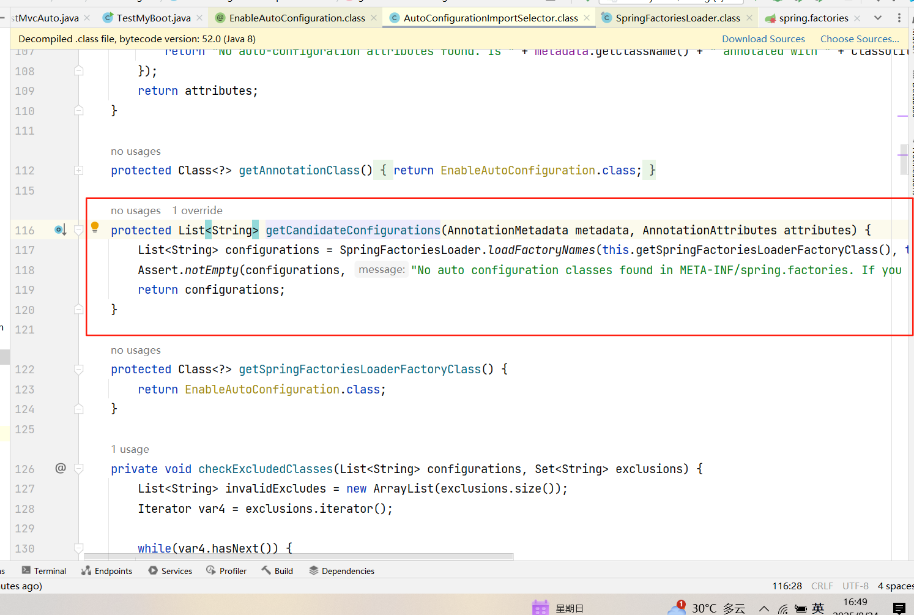This screenshot has width=914, height=615.
Task: Collapse getSpringFactoriesLoaderFactoryClass at line 122
Action: point(78,369)
